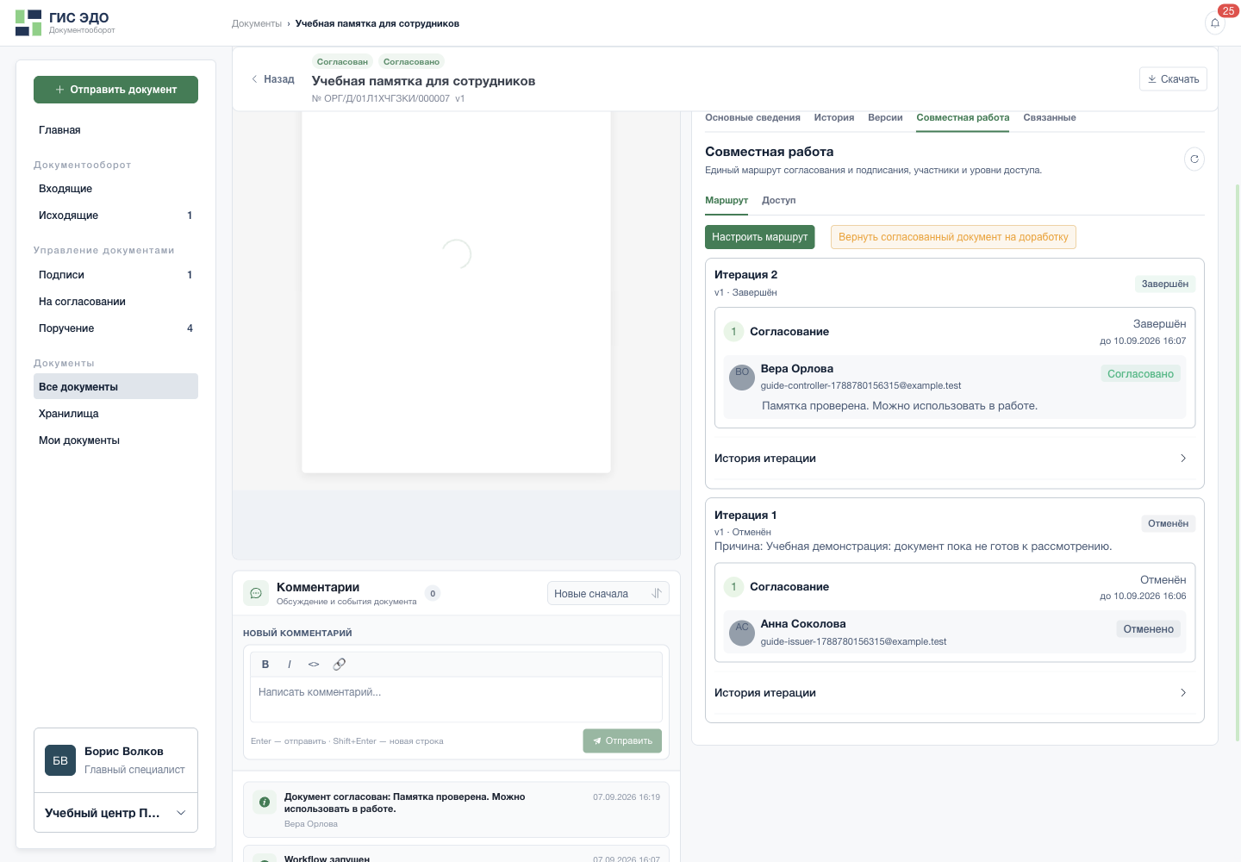Expand the Учебный центр organization selector

click(x=115, y=813)
